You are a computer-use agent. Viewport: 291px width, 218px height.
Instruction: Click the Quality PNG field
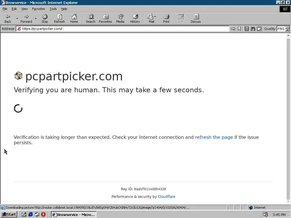point(281,29)
